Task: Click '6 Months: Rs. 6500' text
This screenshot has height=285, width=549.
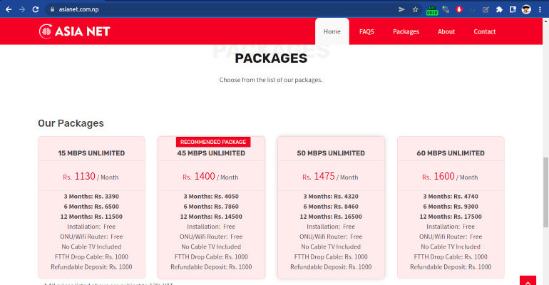Action: point(91,207)
